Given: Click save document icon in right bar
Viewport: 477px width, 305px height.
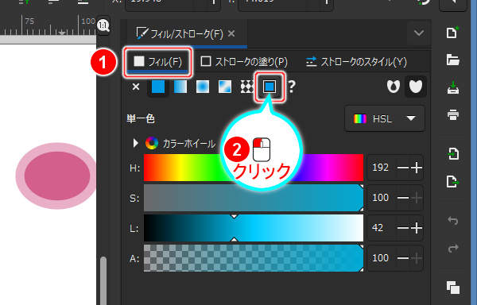Looking at the screenshot, I should [452, 87].
